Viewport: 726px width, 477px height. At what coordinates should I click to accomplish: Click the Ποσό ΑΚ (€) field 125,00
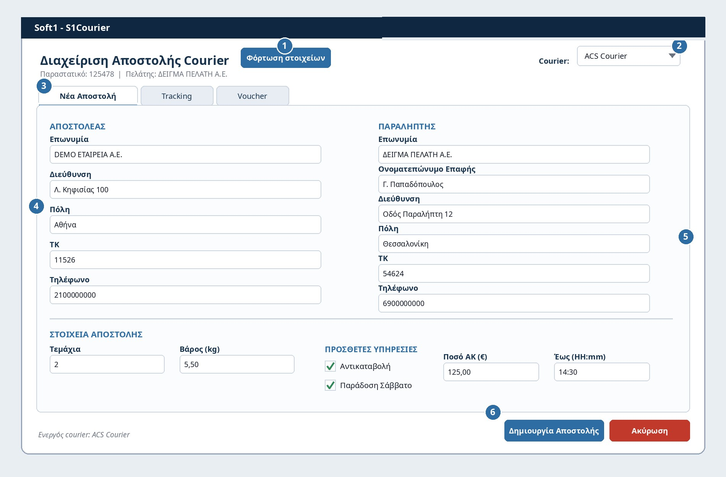(491, 372)
